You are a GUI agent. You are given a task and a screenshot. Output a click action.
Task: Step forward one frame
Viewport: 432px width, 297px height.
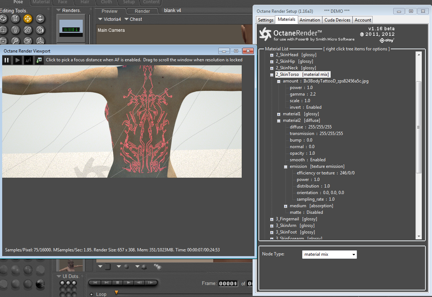pos(151,282)
